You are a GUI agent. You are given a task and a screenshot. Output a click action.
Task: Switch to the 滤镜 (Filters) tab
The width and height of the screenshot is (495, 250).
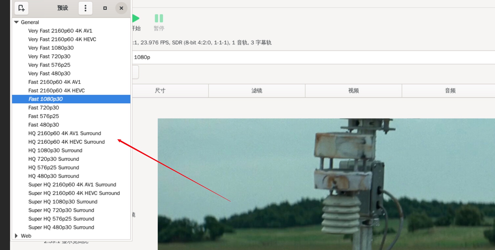tap(257, 90)
